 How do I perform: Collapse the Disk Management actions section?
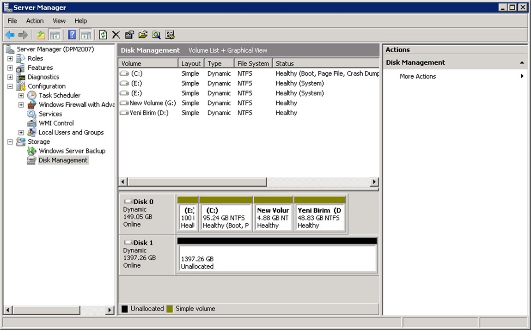pyautogui.click(x=522, y=62)
